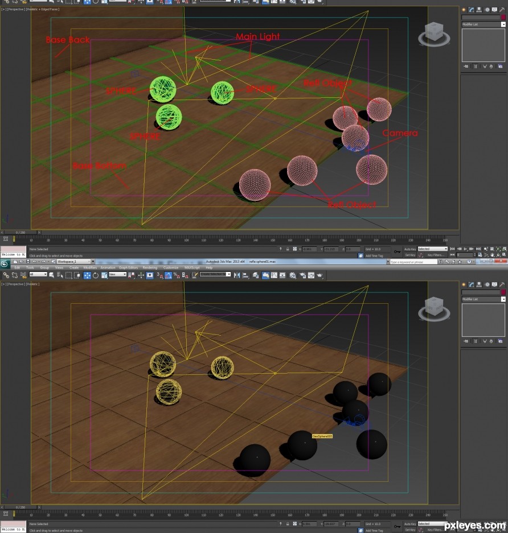Click the Use Pivot Point Center icon
Image resolution: width=508 pixels, height=533 pixels.
coord(132,275)
